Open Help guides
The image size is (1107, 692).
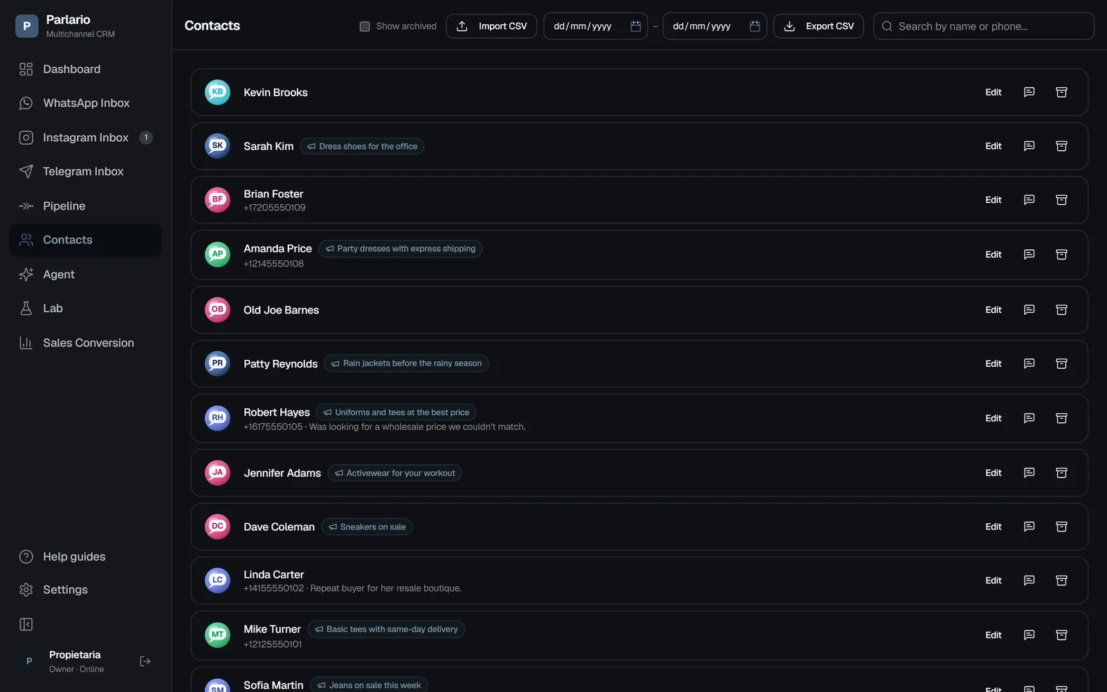(85, 557)
